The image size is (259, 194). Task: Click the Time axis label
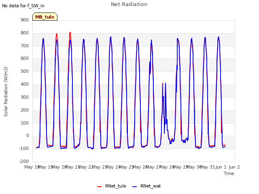click(x=229, y=173)
